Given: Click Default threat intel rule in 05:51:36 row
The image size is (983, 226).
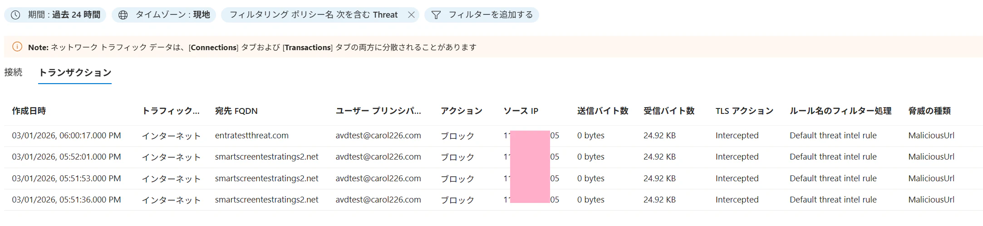Looking at the screenshot, I should point(833,200).
